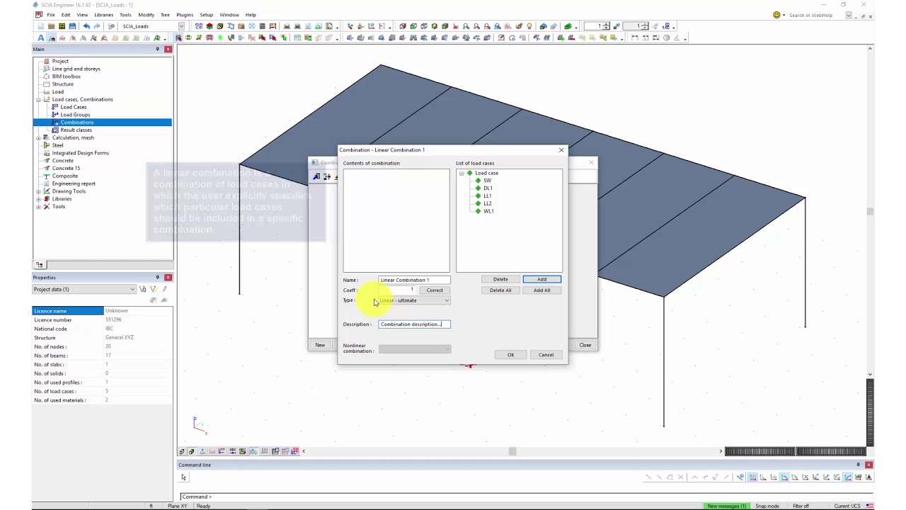The image size is (906, 510).
Task: Click the Combination description input field
Action: pyautogui.click(x=414, y=324)
